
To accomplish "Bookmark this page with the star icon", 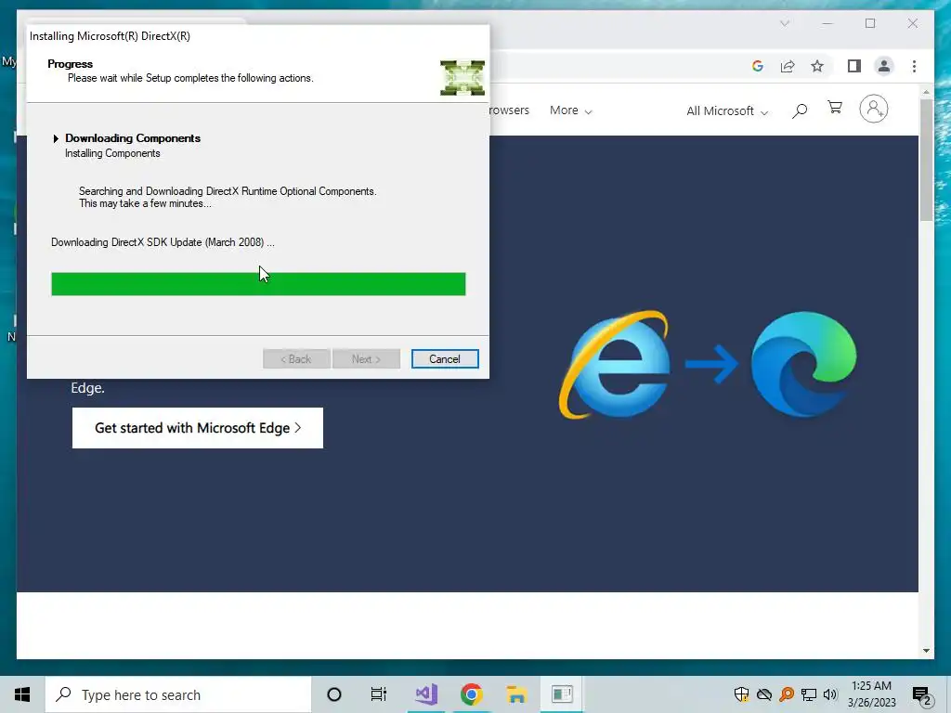I will pos(817,66).
